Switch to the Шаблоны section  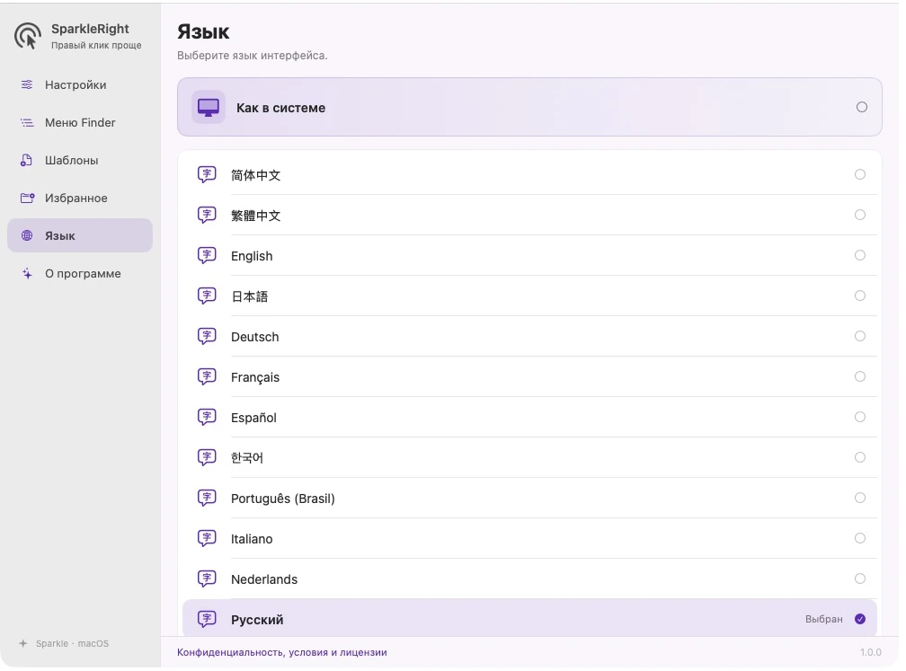point(80,161)
